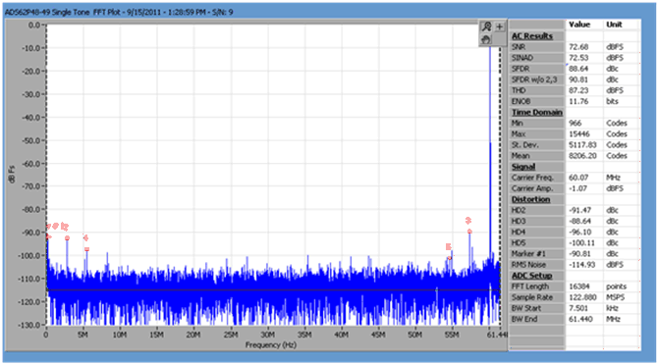Click the HD3 value -88.64
Image resolution: width=658 pixels, height=364 pixels.
(579, 222)
